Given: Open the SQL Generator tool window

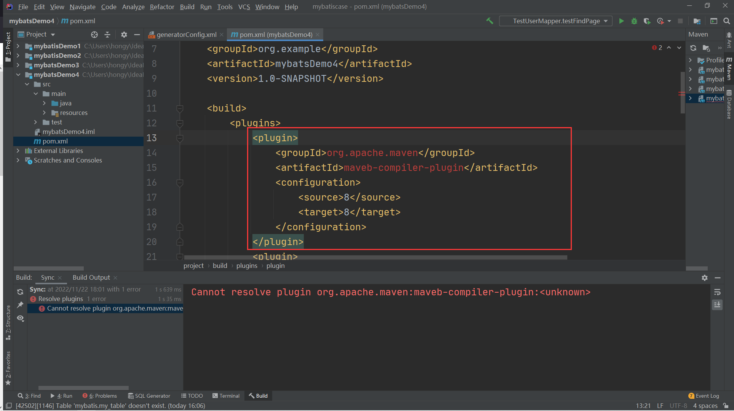Looking at the screenshot, I should coord(149,396).
